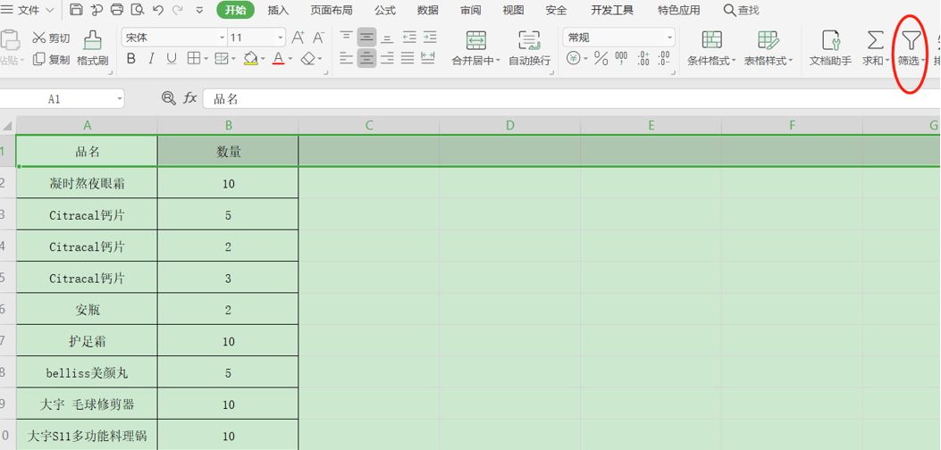Open Document Assistant (文档助手)
Image resolution: width=941 pixels, height=450 pixels.
point(830,48)
